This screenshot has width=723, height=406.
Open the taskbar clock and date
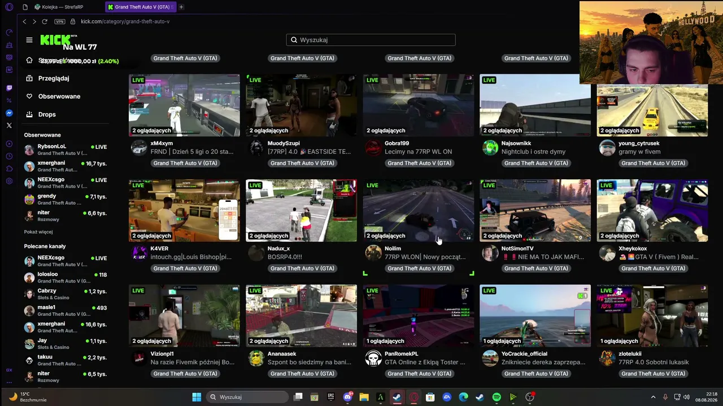tap(706, 397)
